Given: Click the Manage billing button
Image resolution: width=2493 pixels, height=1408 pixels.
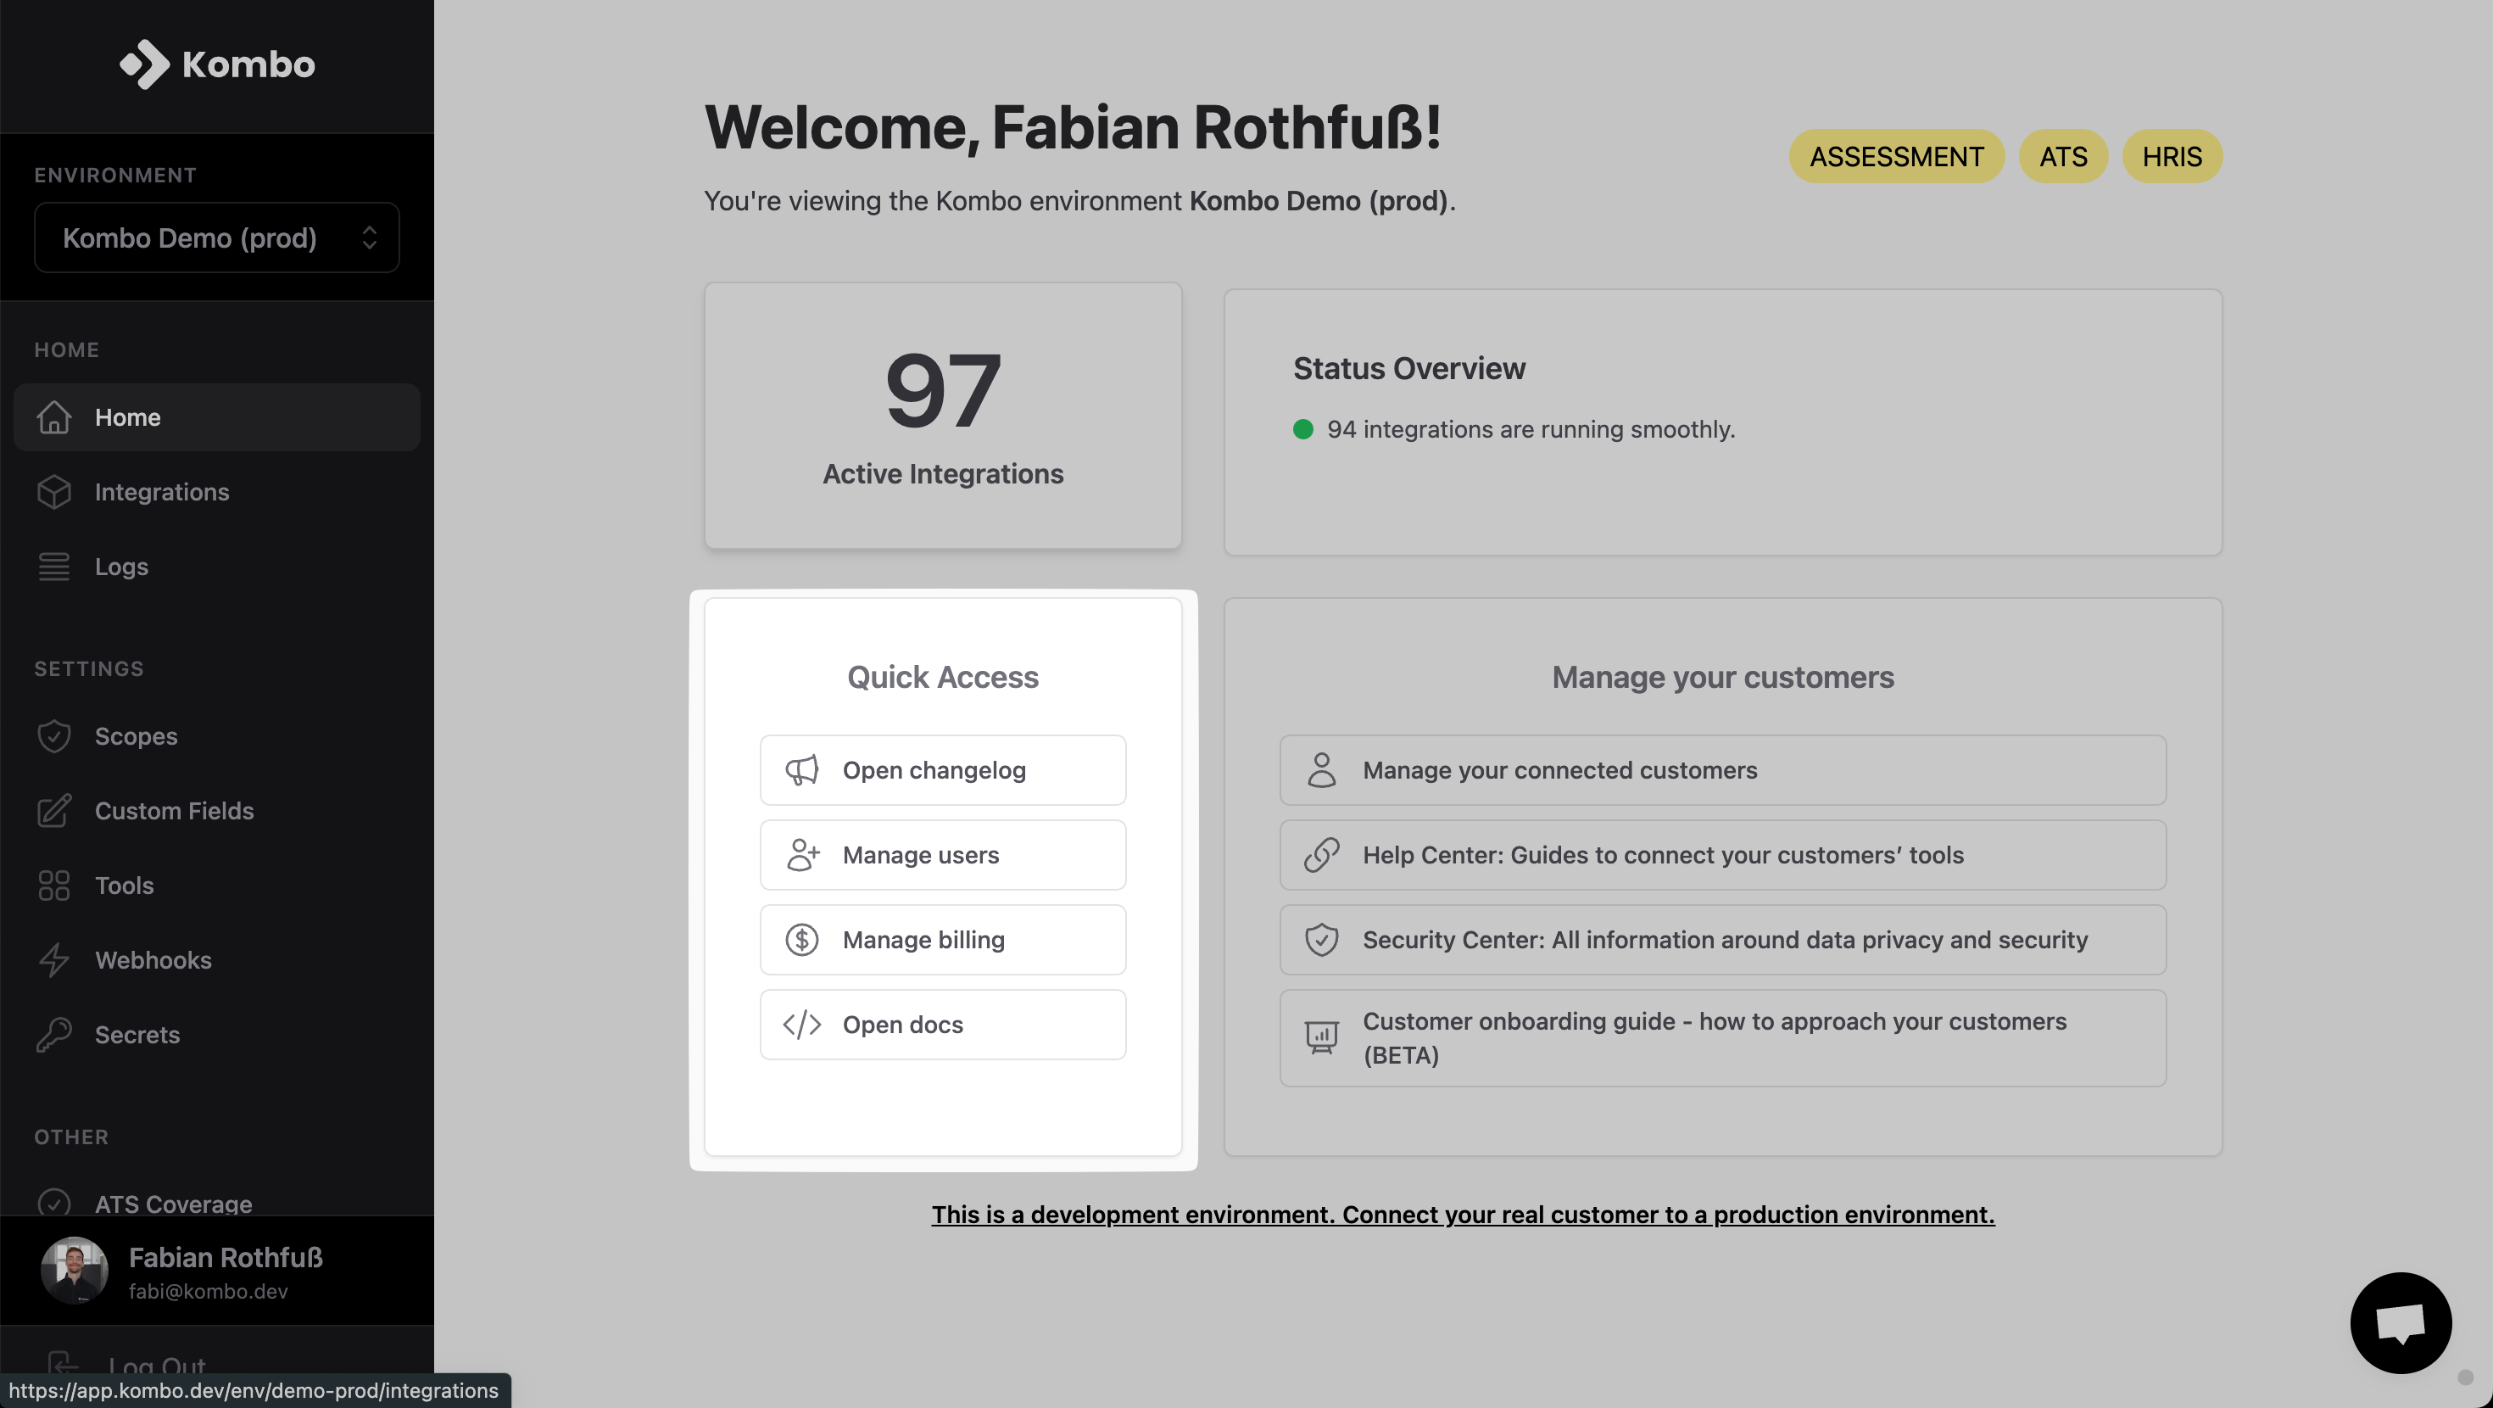Looking at the screenshot, I should tap(943, 939).
